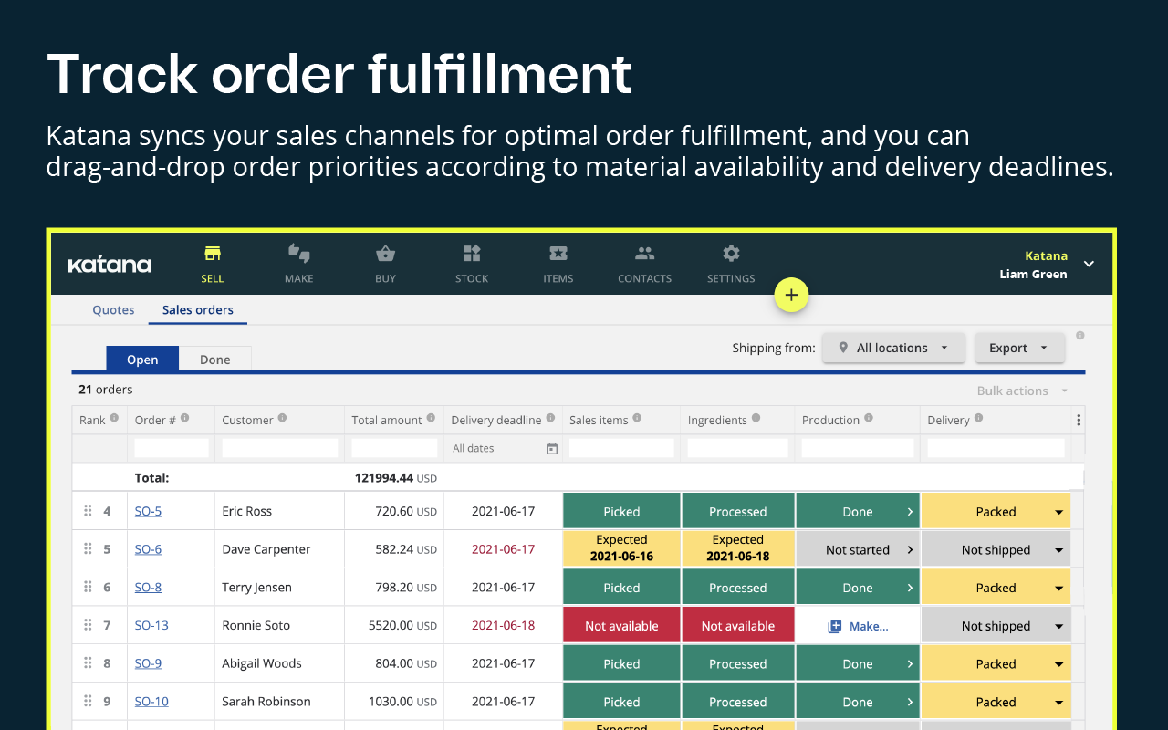Switch to the Done orders tab
1168x730 pixels.
tap(215, 360)
